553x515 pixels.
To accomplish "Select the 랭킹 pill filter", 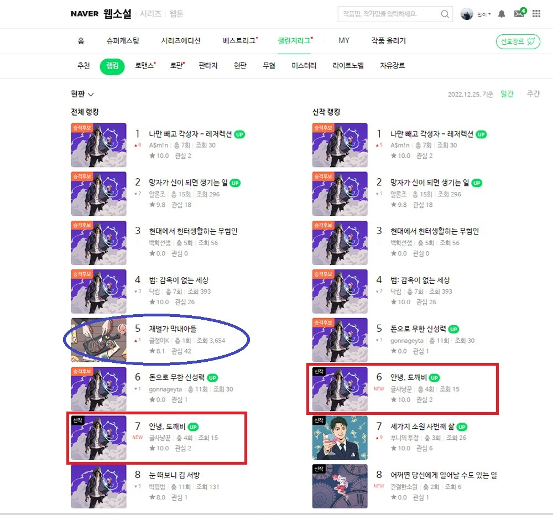I will [x=112, y=66].
